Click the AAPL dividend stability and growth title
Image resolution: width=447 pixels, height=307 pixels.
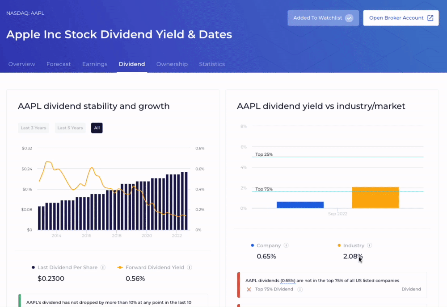click(x=94, y=106)
